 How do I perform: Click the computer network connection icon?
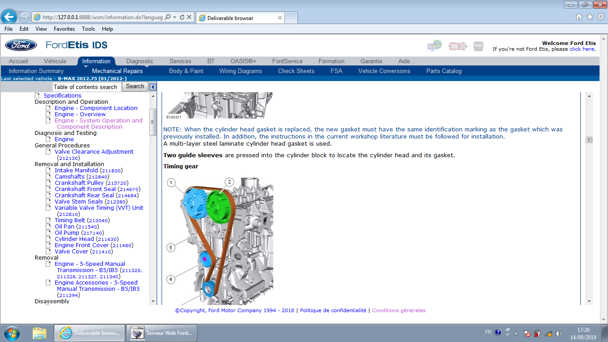tap(434, 46)
